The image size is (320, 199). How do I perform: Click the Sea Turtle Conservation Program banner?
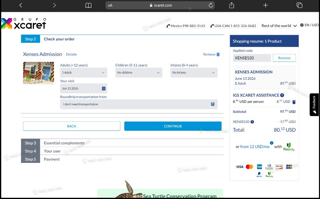pos(160,194)
